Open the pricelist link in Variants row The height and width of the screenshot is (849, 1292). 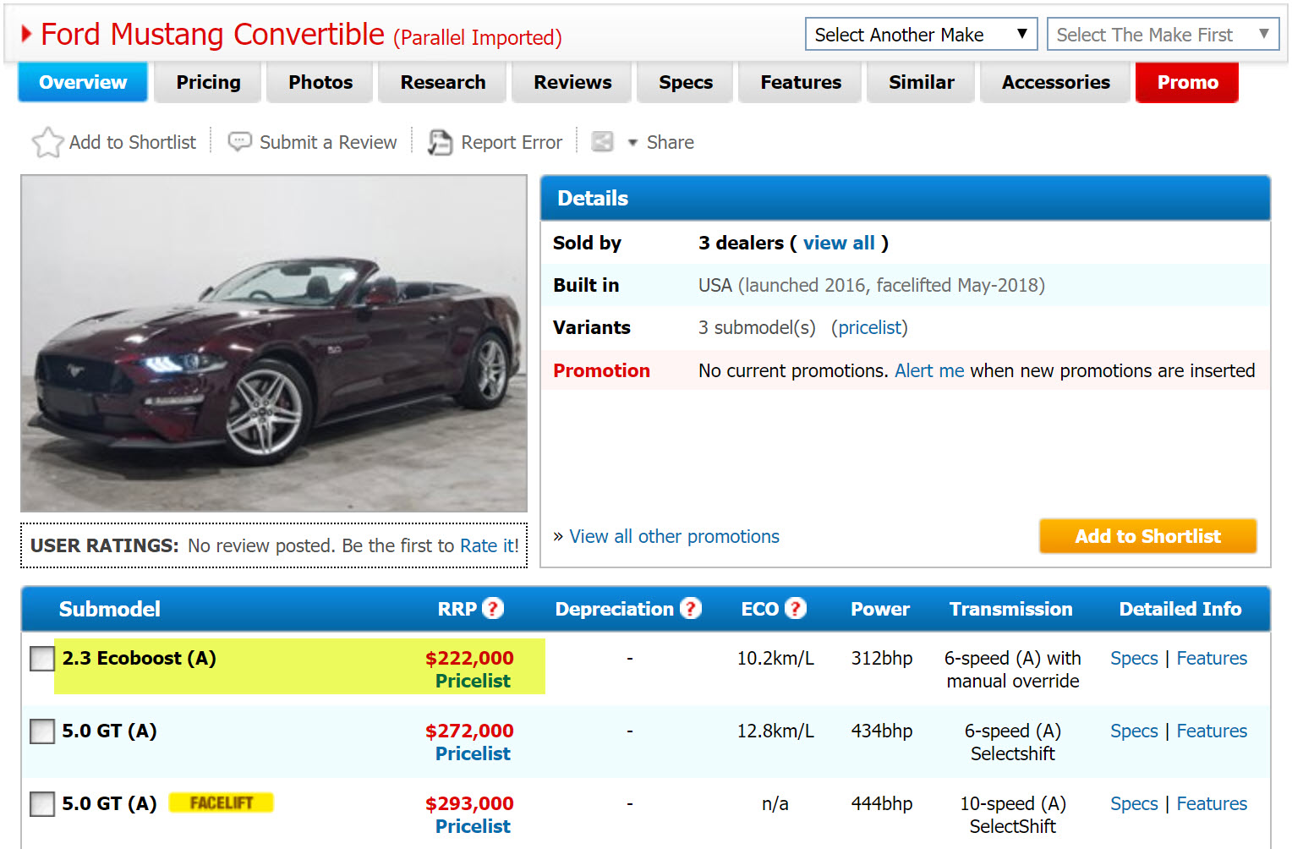point(869,327)
